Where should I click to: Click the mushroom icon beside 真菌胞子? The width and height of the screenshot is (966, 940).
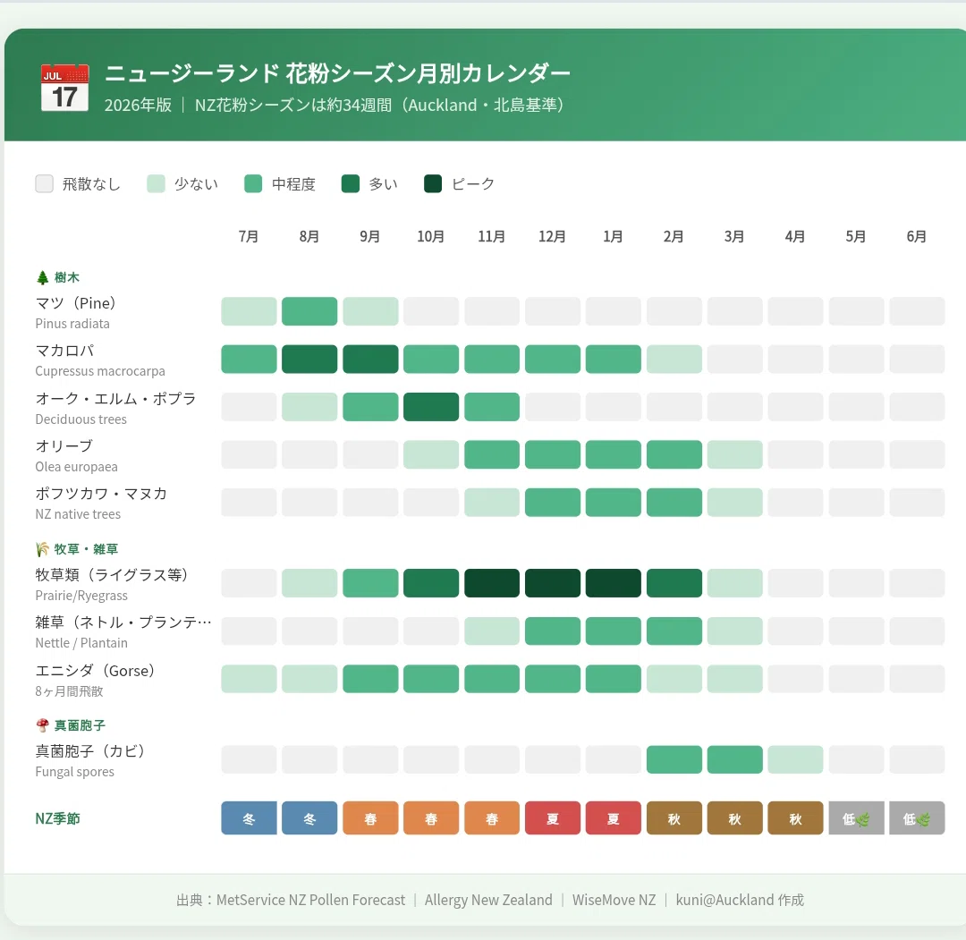coord(43,725)
